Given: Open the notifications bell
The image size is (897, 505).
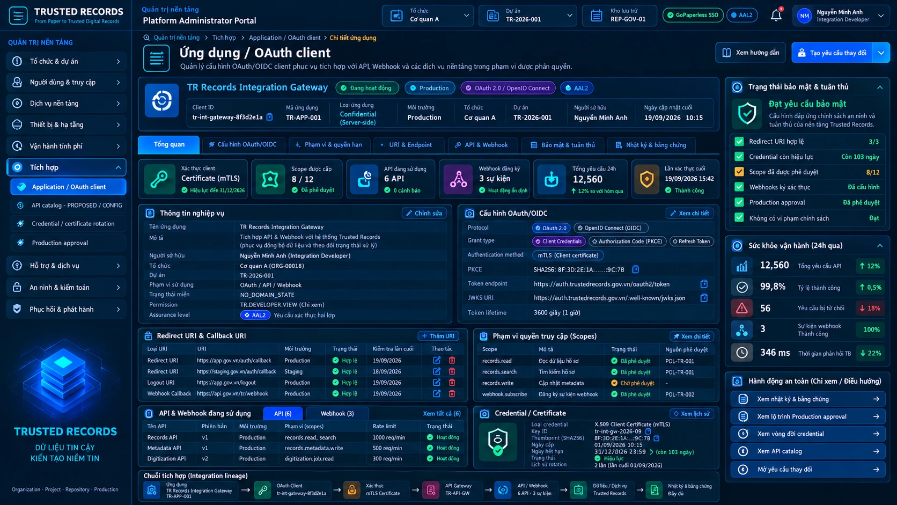Looking at the screenshot, I should [776, 16].
